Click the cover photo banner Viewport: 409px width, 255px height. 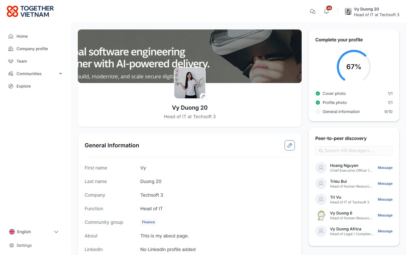(190, 56)
